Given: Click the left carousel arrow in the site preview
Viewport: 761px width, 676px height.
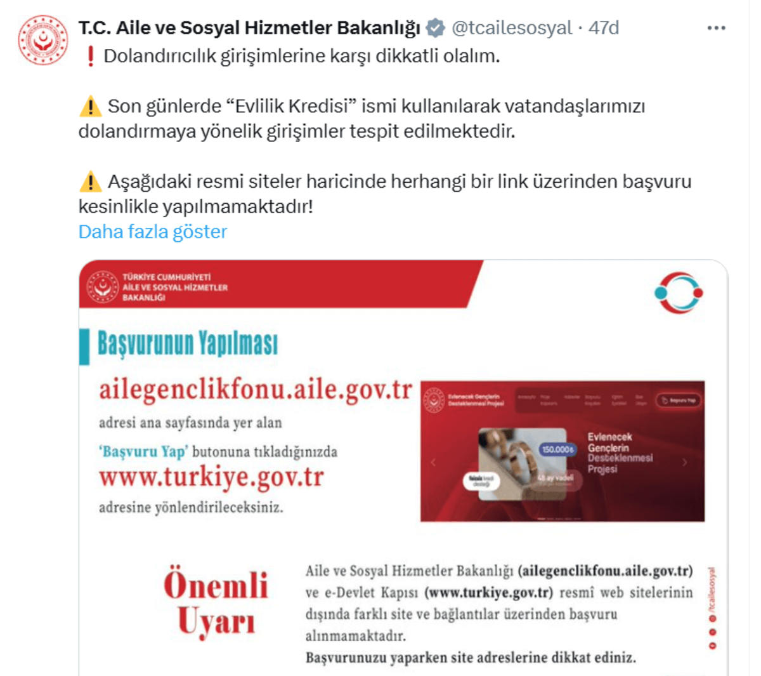Looking at the screenshot, I should (x=433, y=462).
